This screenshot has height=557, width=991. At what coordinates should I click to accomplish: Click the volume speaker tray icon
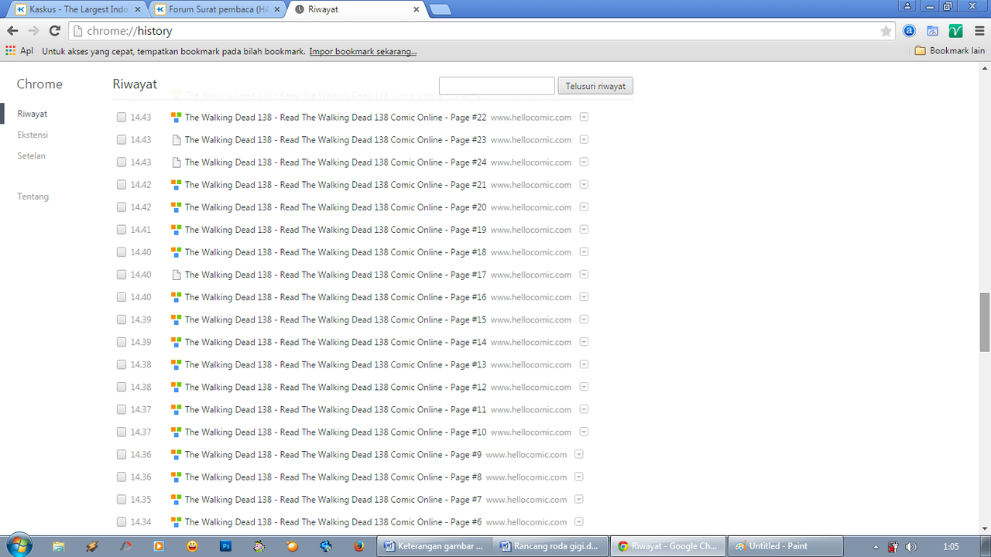911,546
